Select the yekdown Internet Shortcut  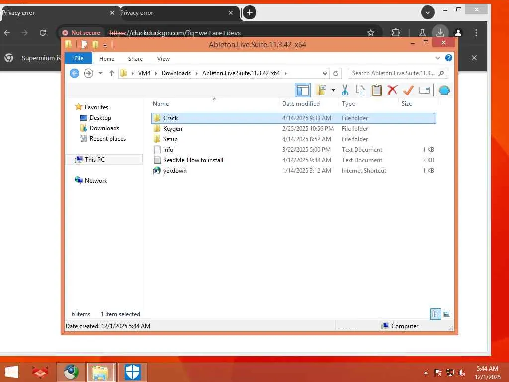pyautogui.click(x=293, y=170)
